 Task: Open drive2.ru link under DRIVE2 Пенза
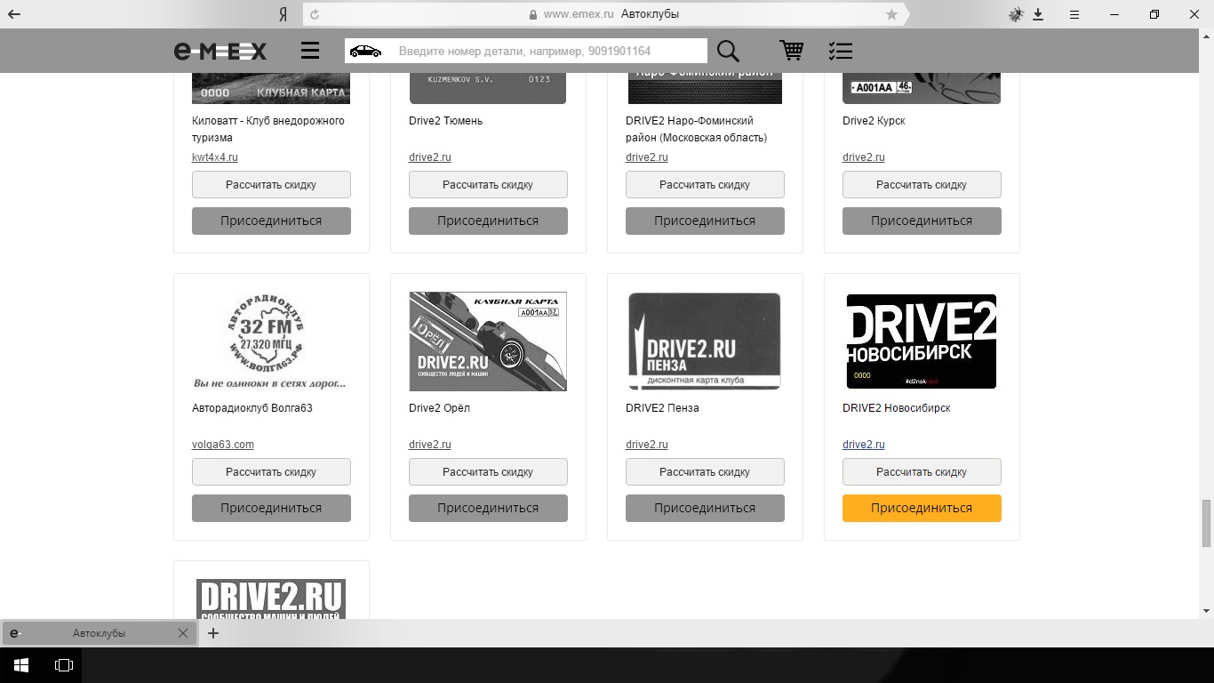647,445
